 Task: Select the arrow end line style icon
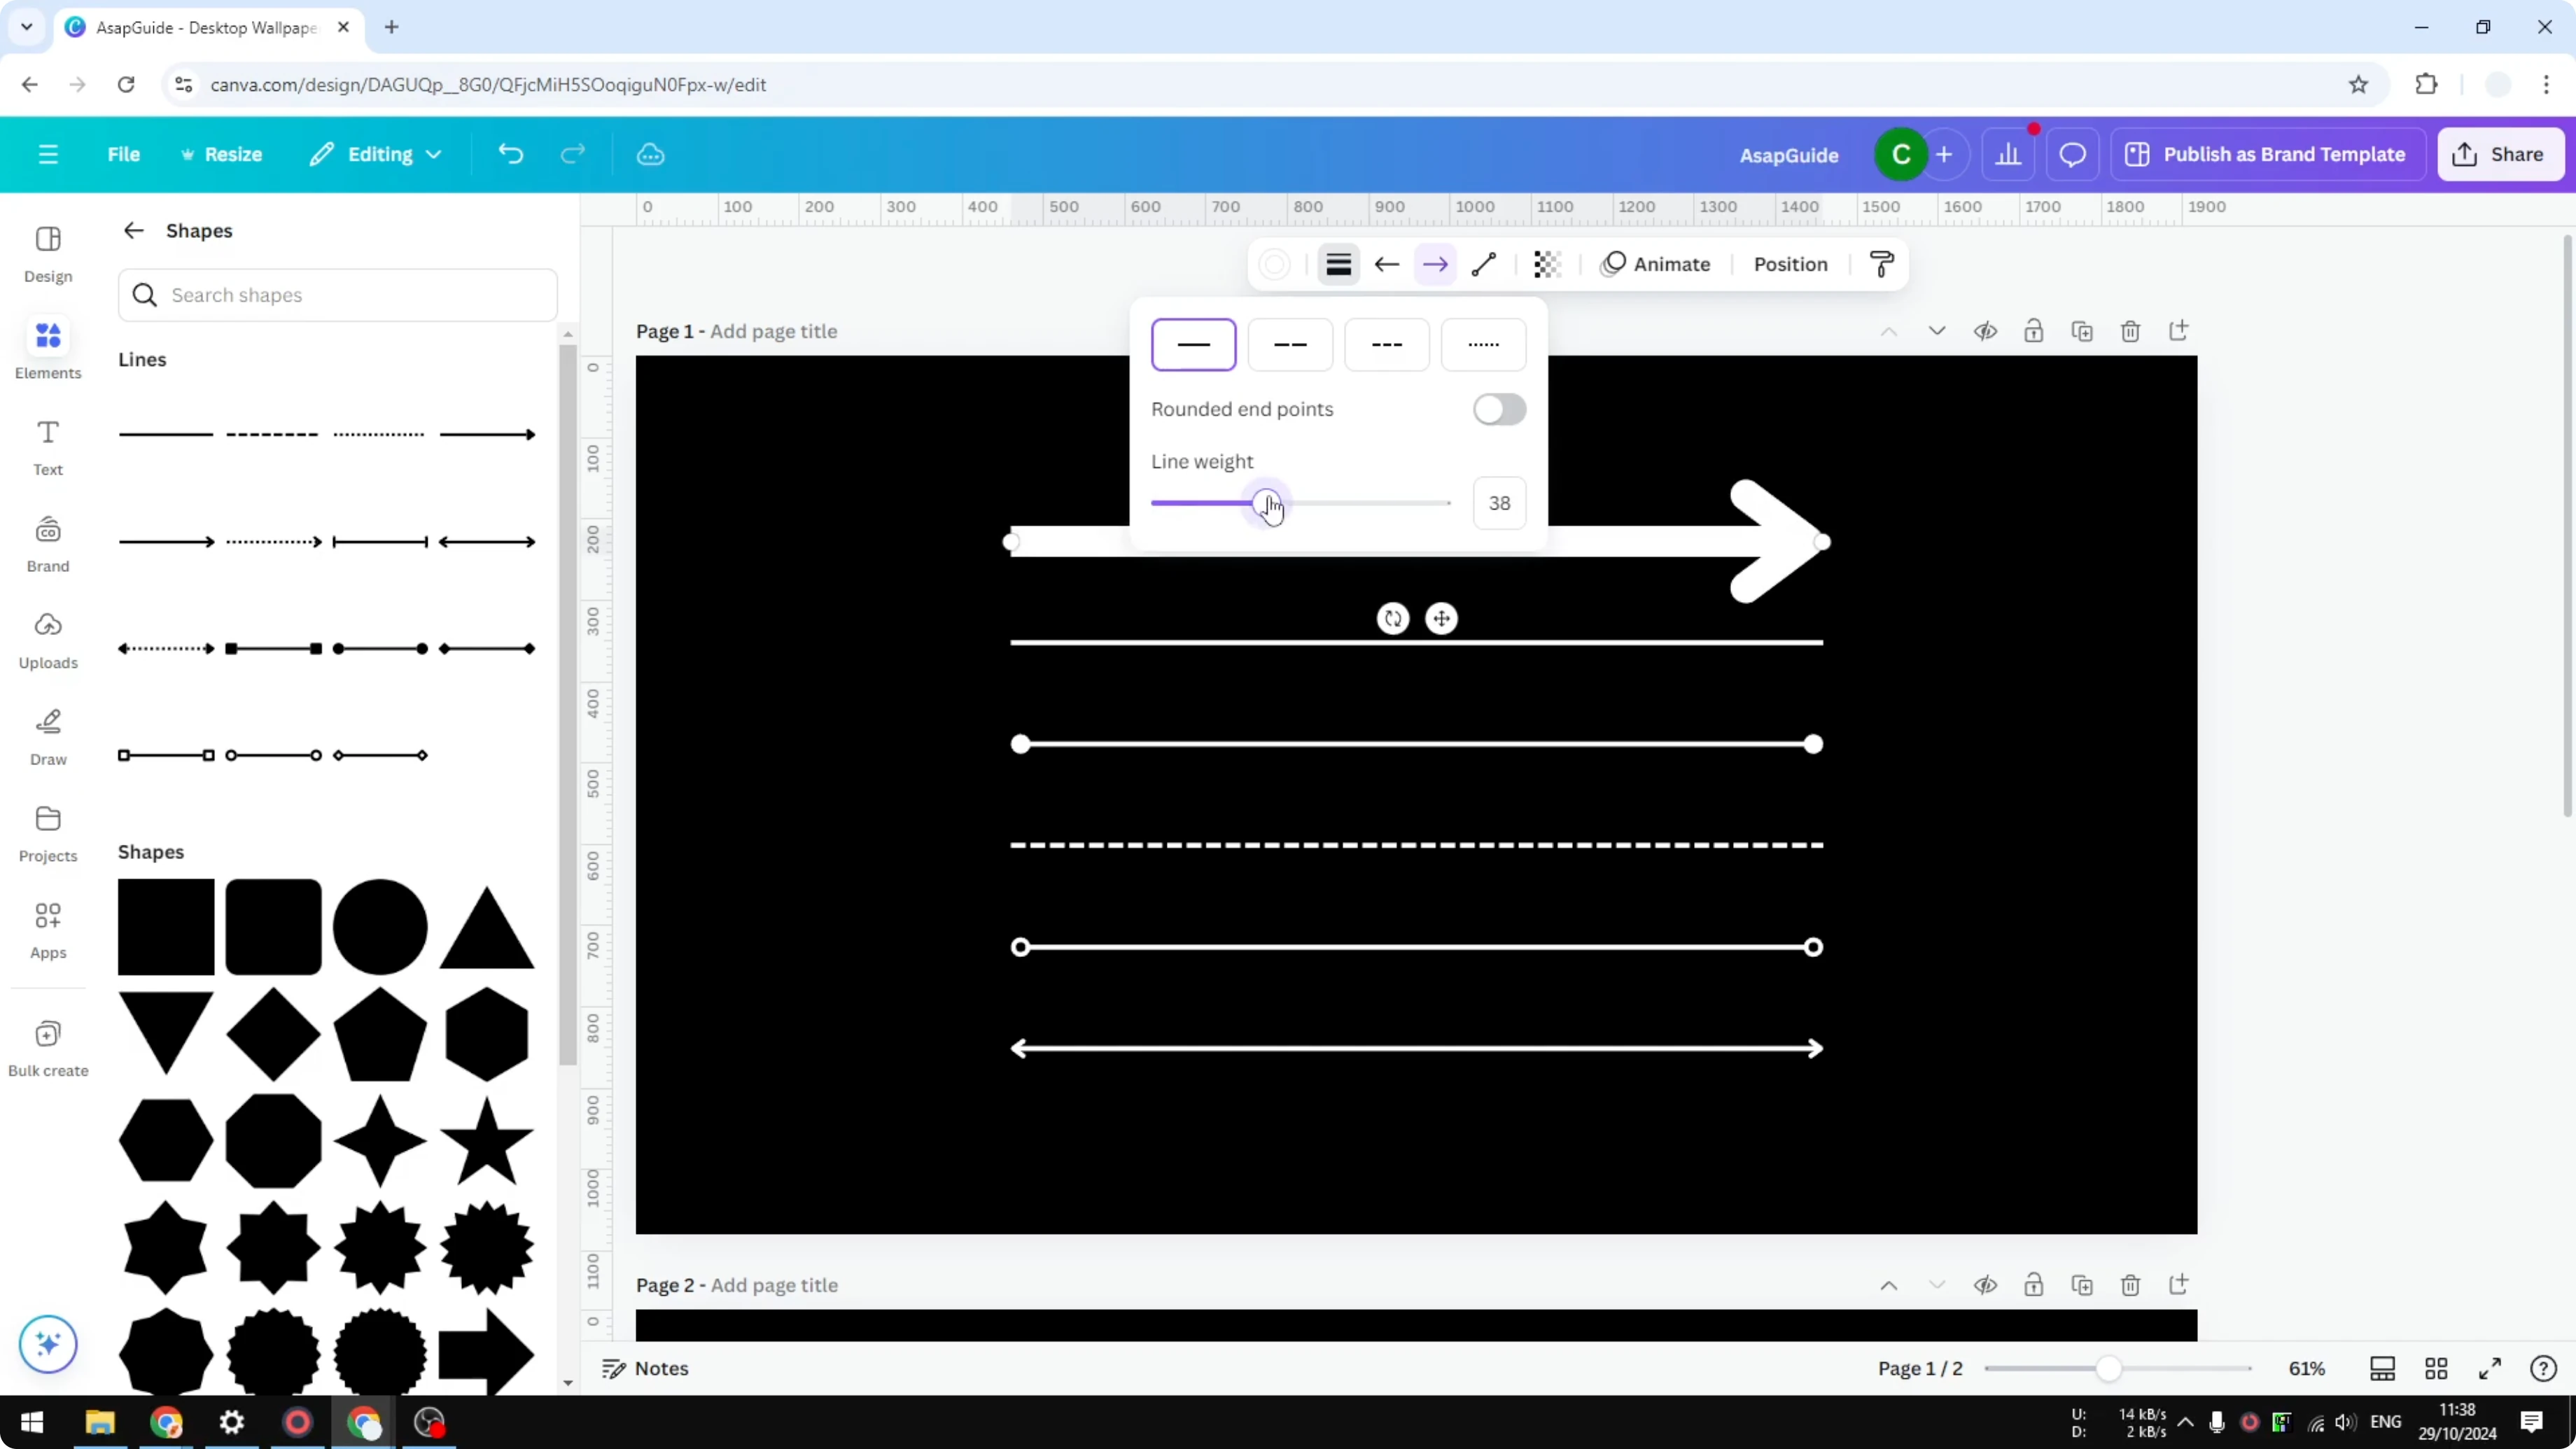(x=1435, y=264)
